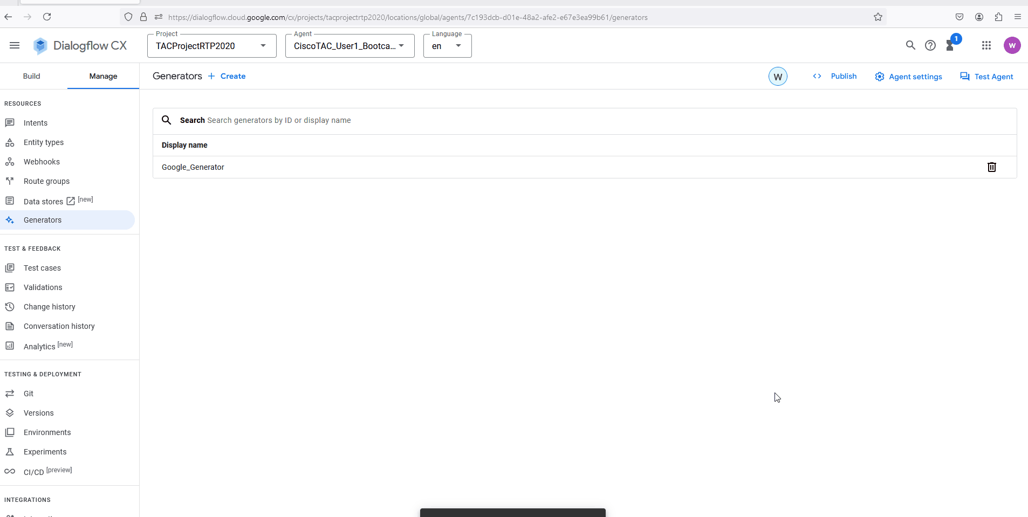Click the browser address bar URL

pos(408,17)
